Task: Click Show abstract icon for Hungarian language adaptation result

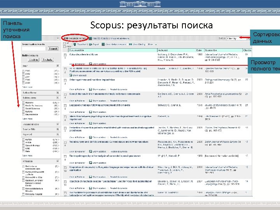Action: coord(91,177)
